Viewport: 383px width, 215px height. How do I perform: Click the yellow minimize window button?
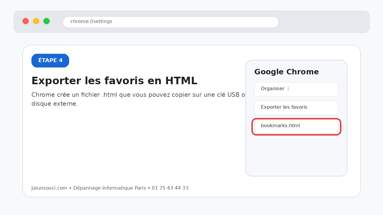tap(36, 21)
